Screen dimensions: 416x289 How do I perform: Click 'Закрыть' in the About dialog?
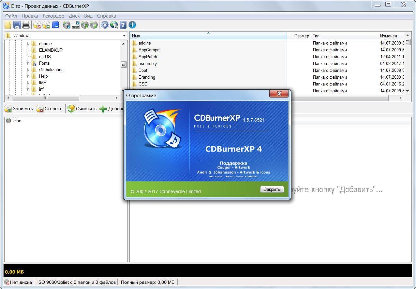coord(272,189)
